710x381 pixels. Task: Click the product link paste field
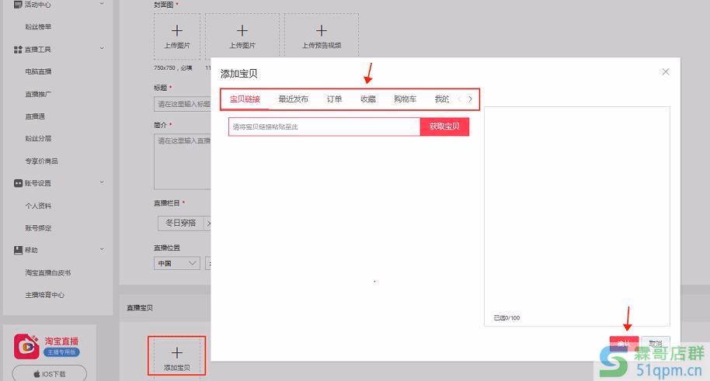[324, 126]
